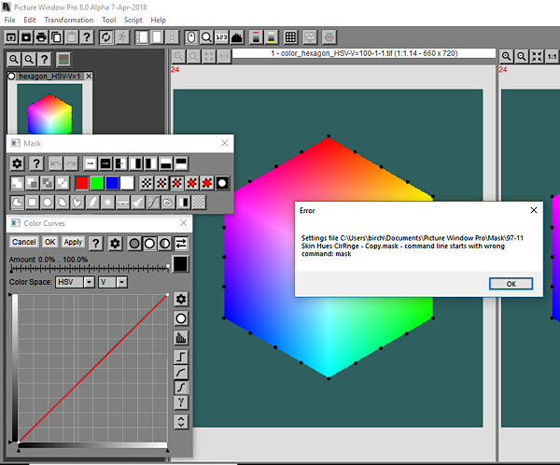Toggle the radio circle on hexagon thumbnail tab

tap(12, 77)
